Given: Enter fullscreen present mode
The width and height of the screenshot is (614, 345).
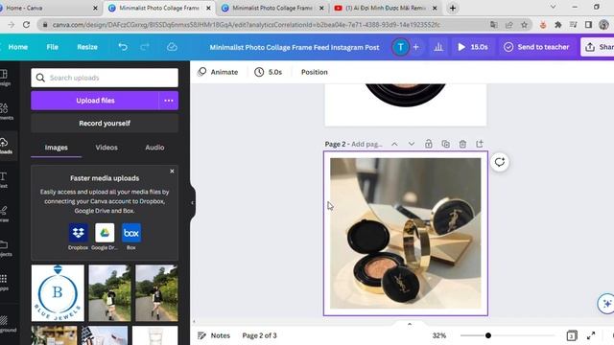Looking at the screenshot, I should [x=591, y=335].
